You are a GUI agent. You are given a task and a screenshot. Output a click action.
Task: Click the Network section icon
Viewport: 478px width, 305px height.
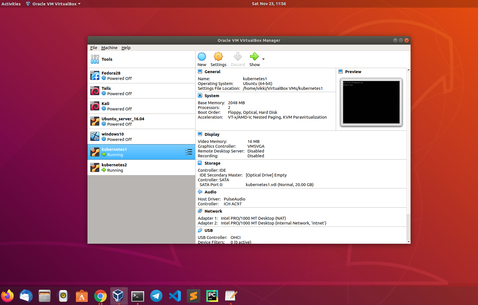click(x=200, y=211)
